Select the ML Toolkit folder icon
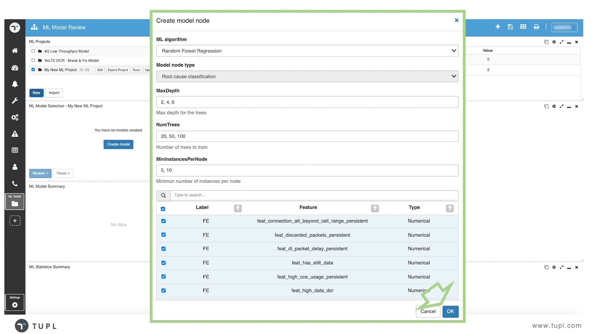The width and height of the screenshot is (594, 334). (15, 201)
